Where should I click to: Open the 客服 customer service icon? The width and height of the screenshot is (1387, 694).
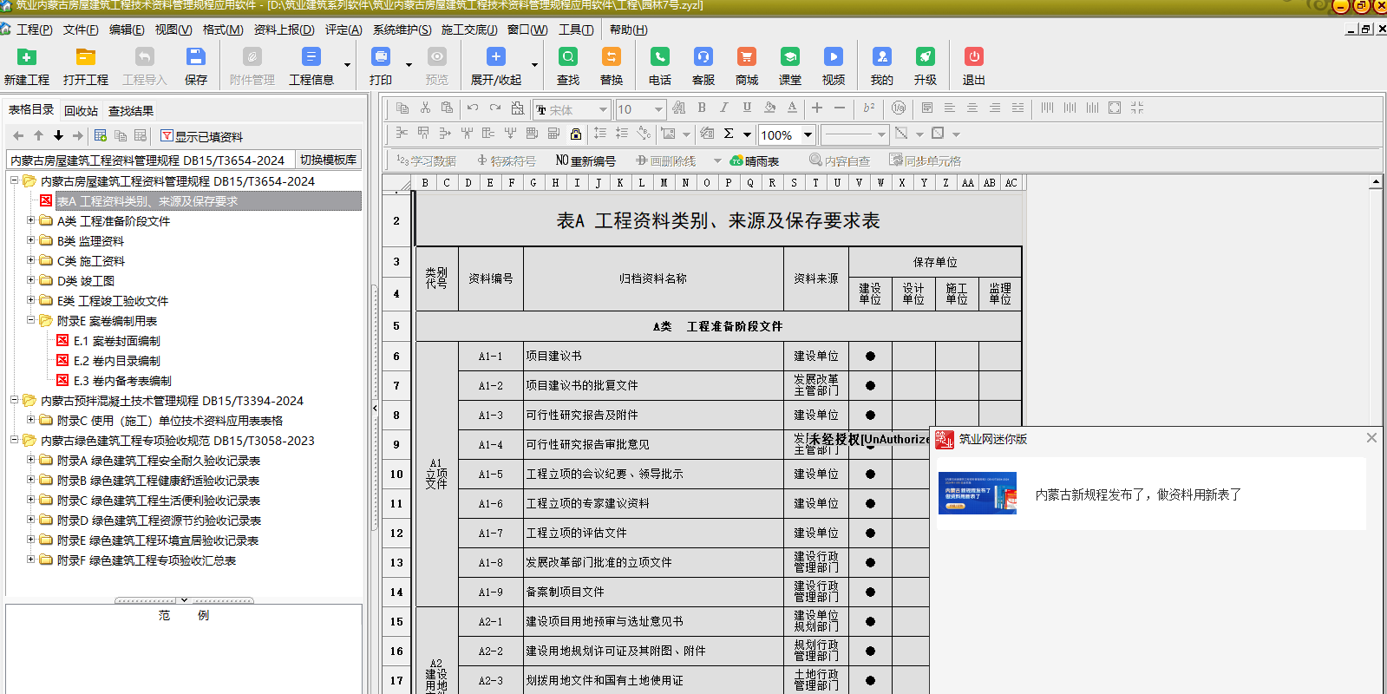(x=703, y=66)
